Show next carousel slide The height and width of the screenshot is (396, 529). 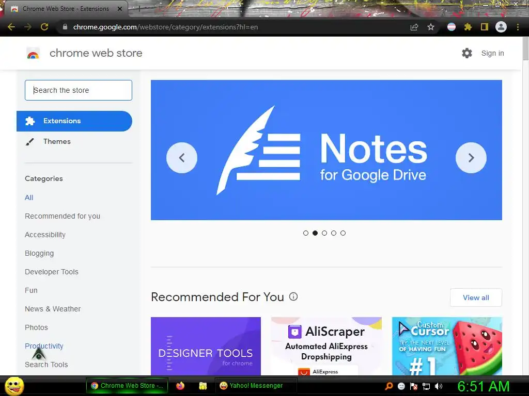click(x=471, y=158)
